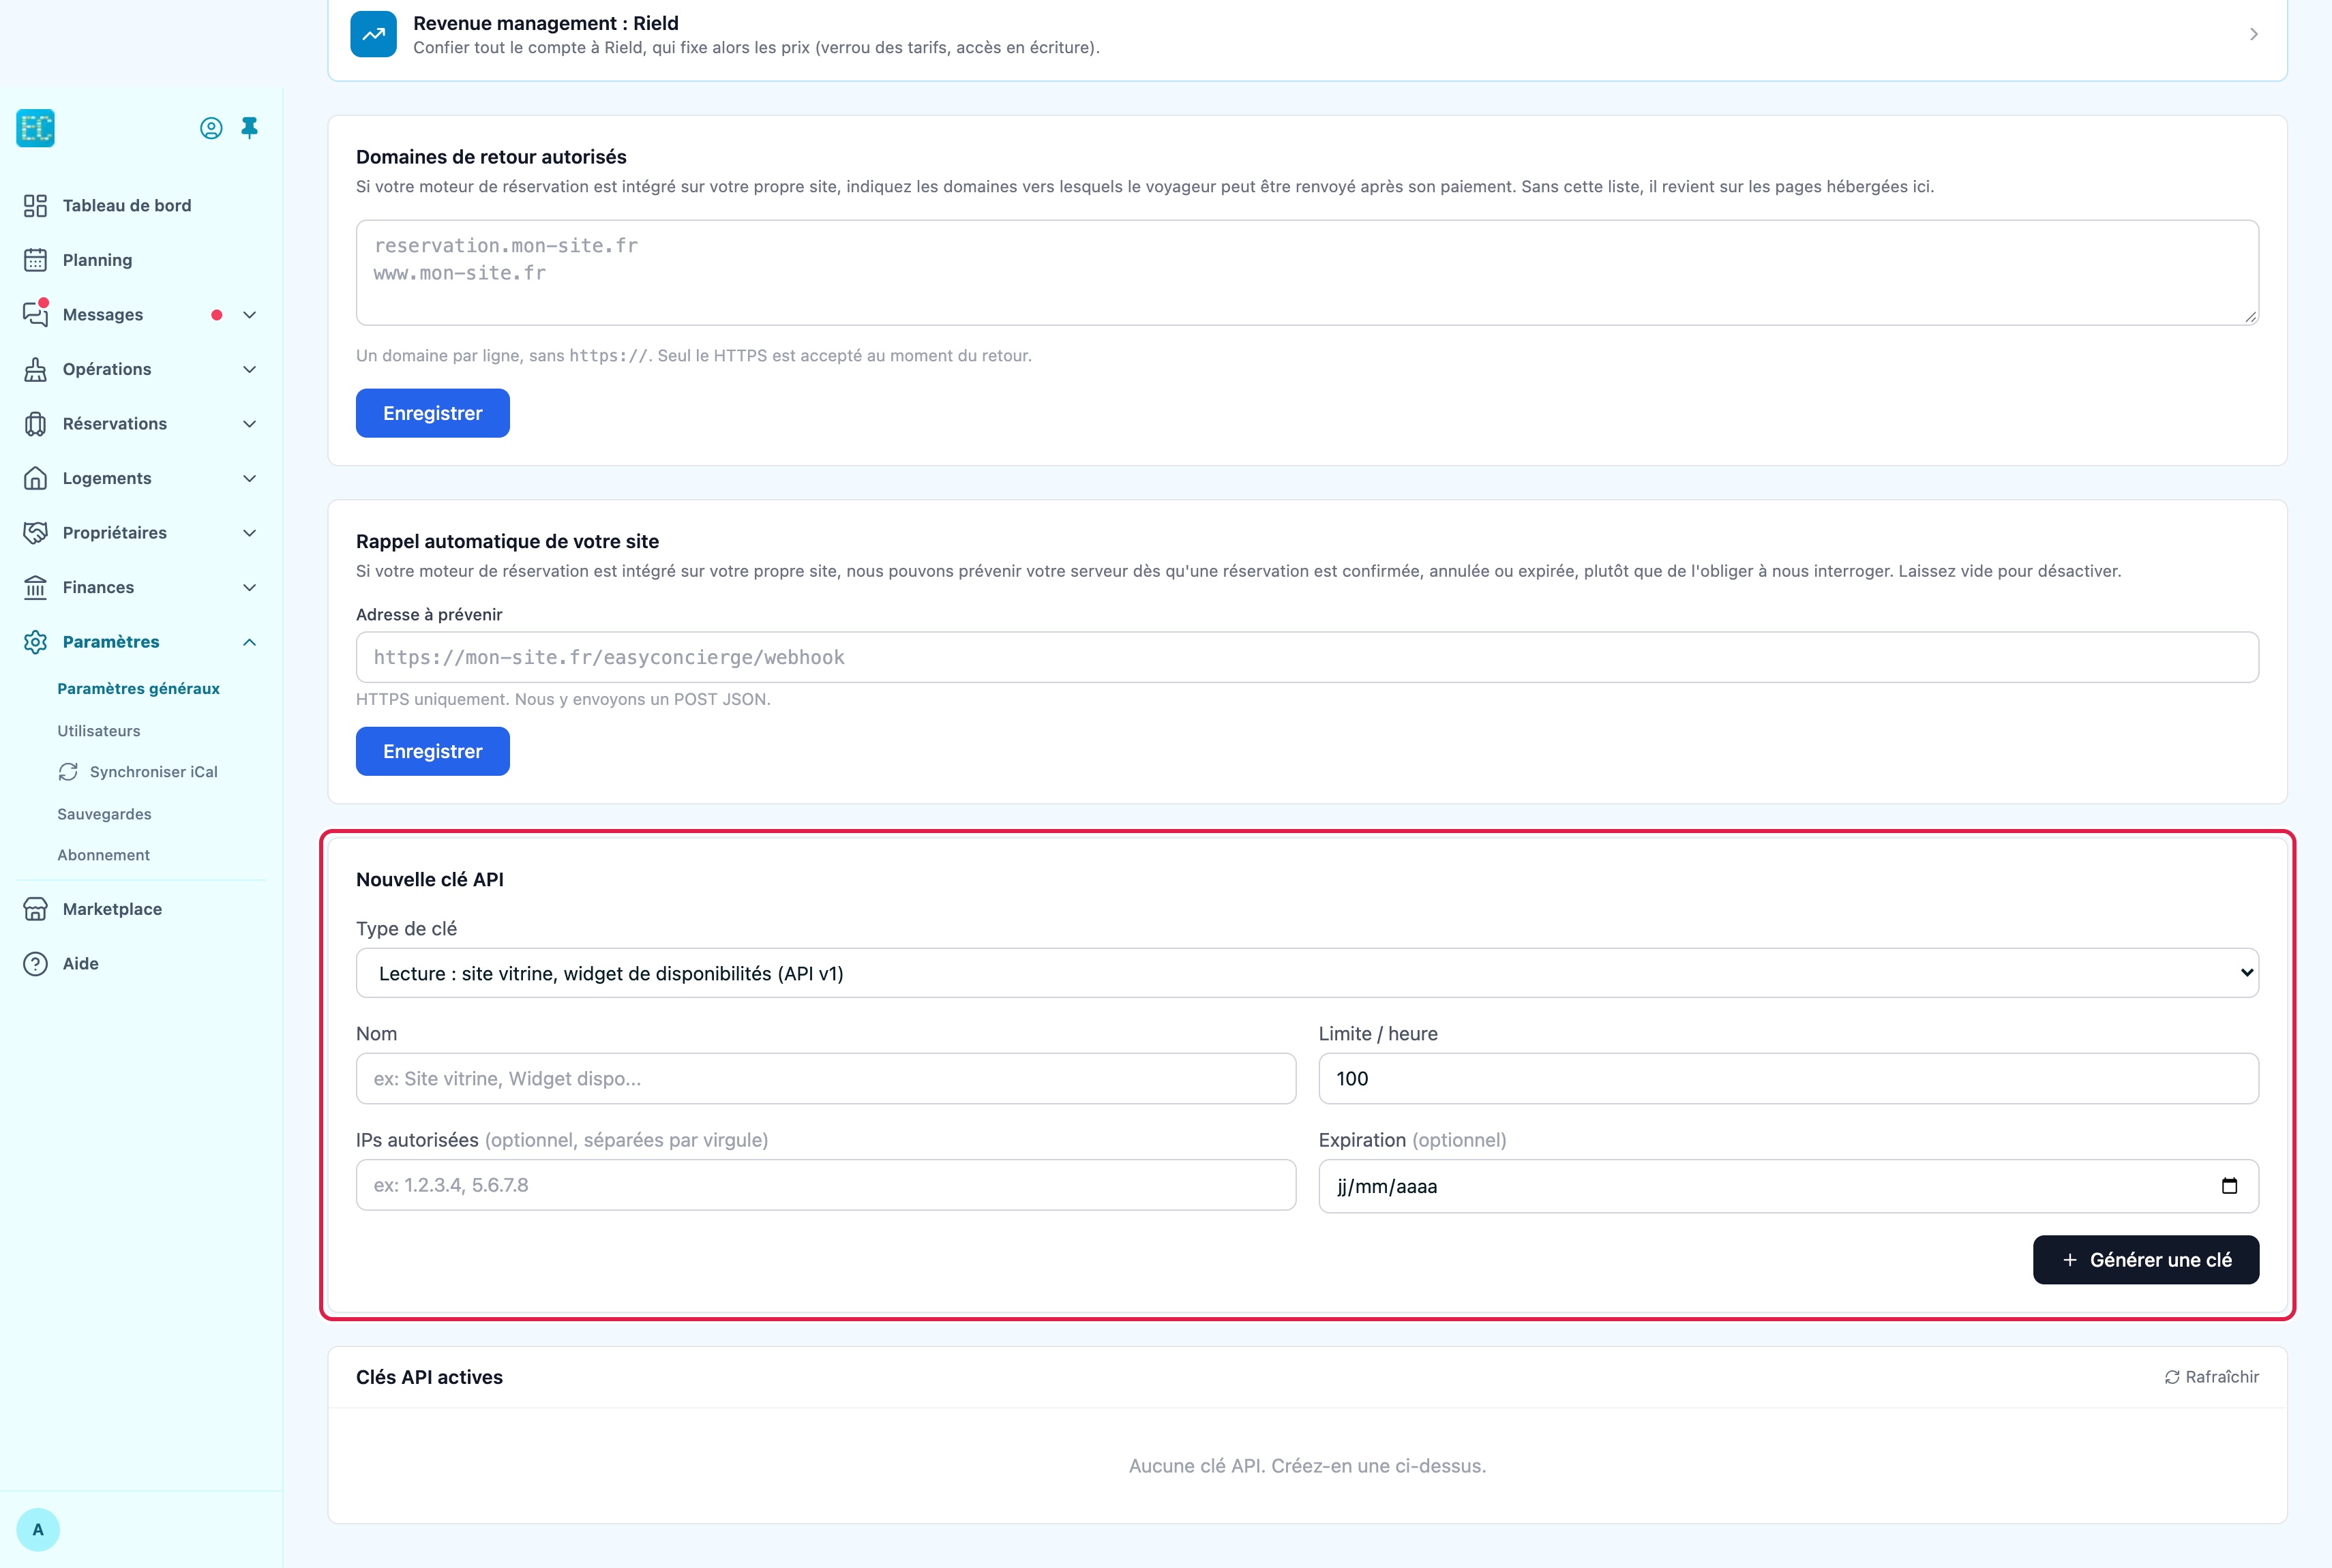Viewport: 2332px width, 1568px height.
Task: Save authorized return domains with Enregistrer
Action: tap(433, 413)
